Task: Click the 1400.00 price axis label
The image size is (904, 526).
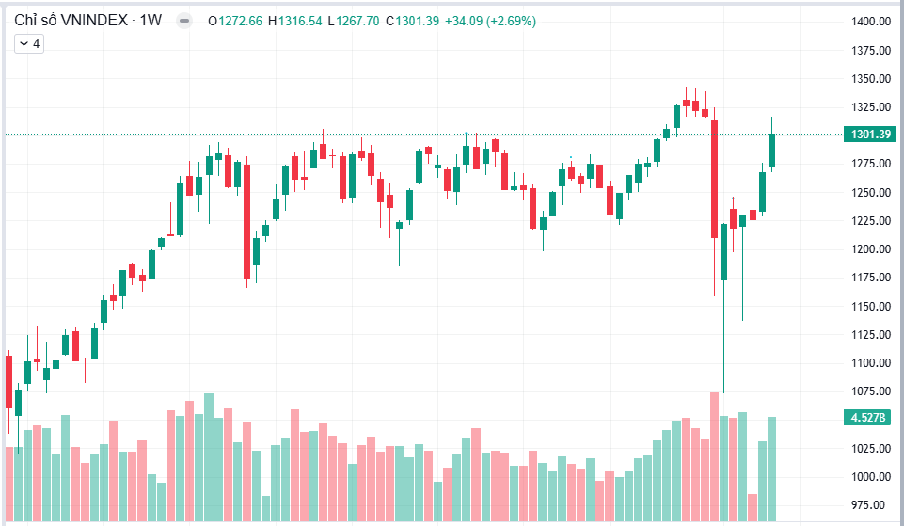Action: pos(871,22)
